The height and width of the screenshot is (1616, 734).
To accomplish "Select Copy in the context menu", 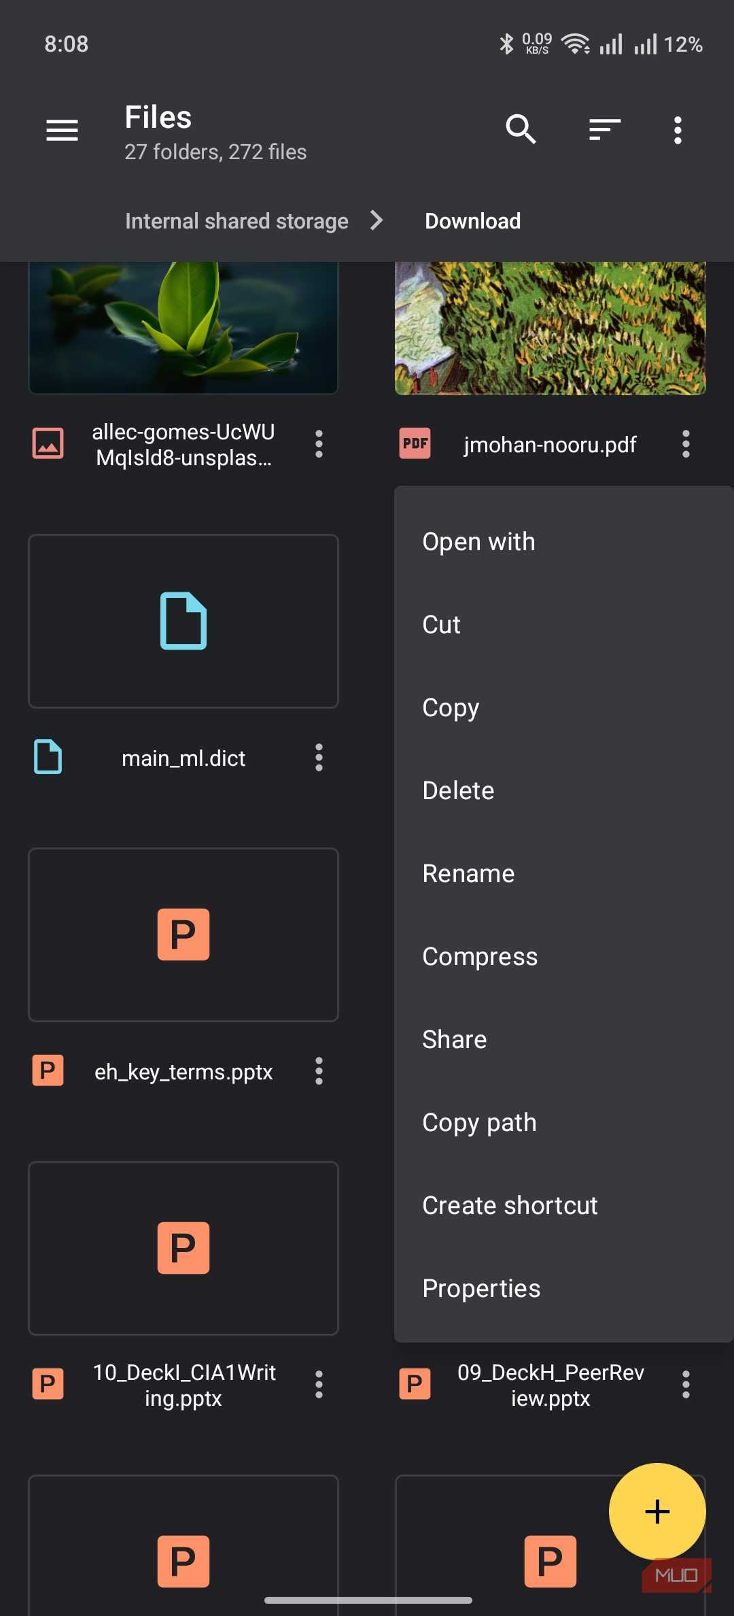I will pos(563,708).
